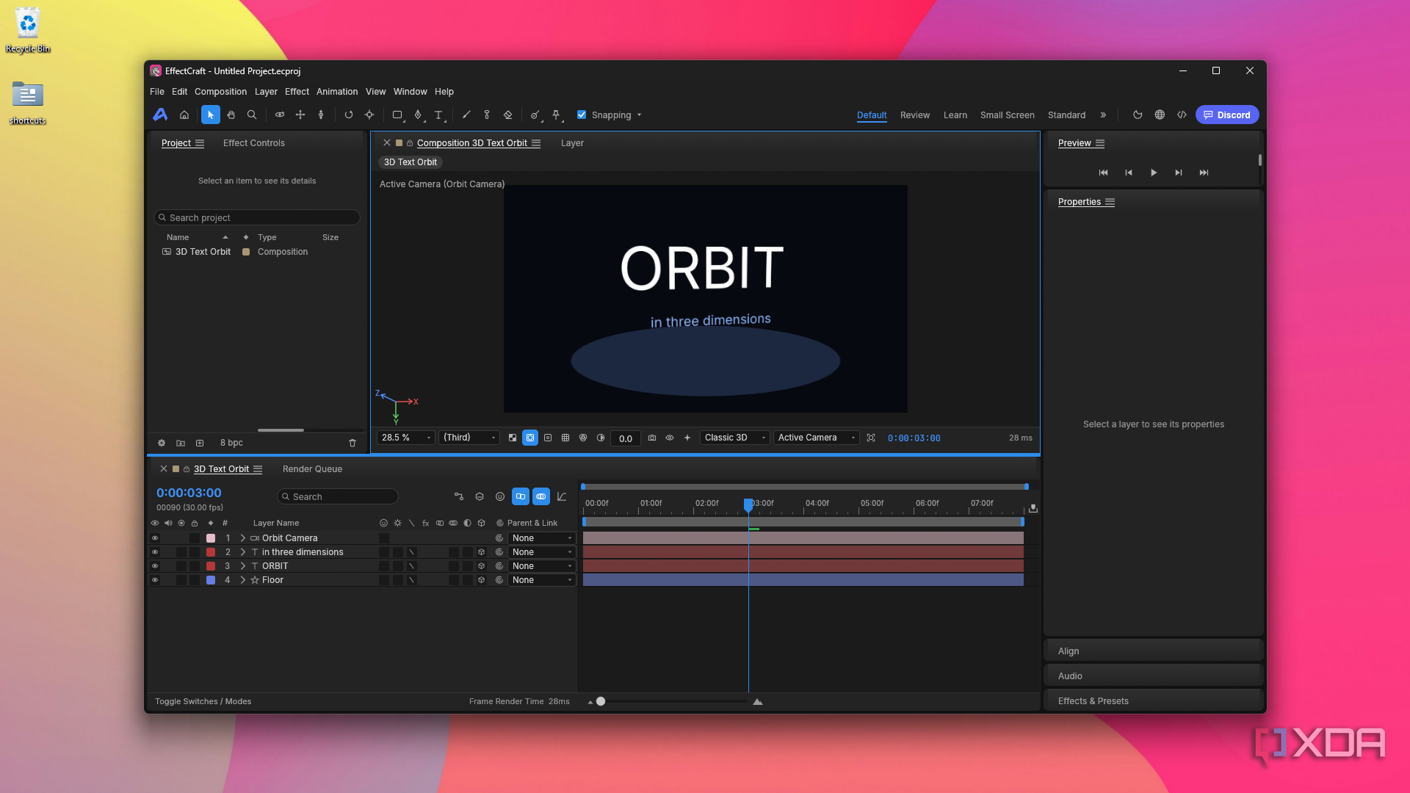Open the (Third) resolution dropdown
The image size is (1410, 793).
pyautogui.click(x=469, y=438)
